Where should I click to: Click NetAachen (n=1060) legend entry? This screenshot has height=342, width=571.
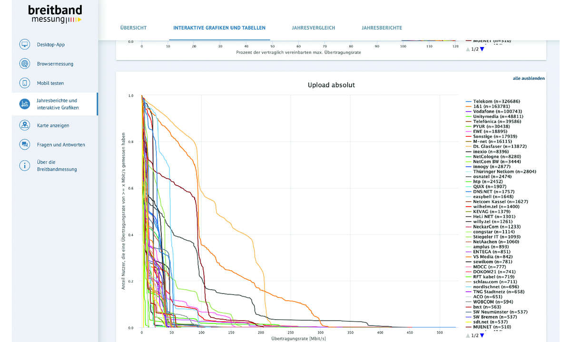tap(493, 241)
